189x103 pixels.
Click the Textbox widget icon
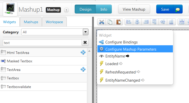point(3,78)
